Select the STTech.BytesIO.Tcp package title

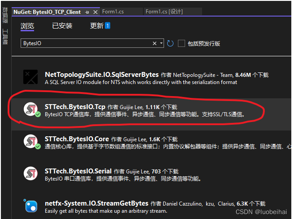point(75,107)
